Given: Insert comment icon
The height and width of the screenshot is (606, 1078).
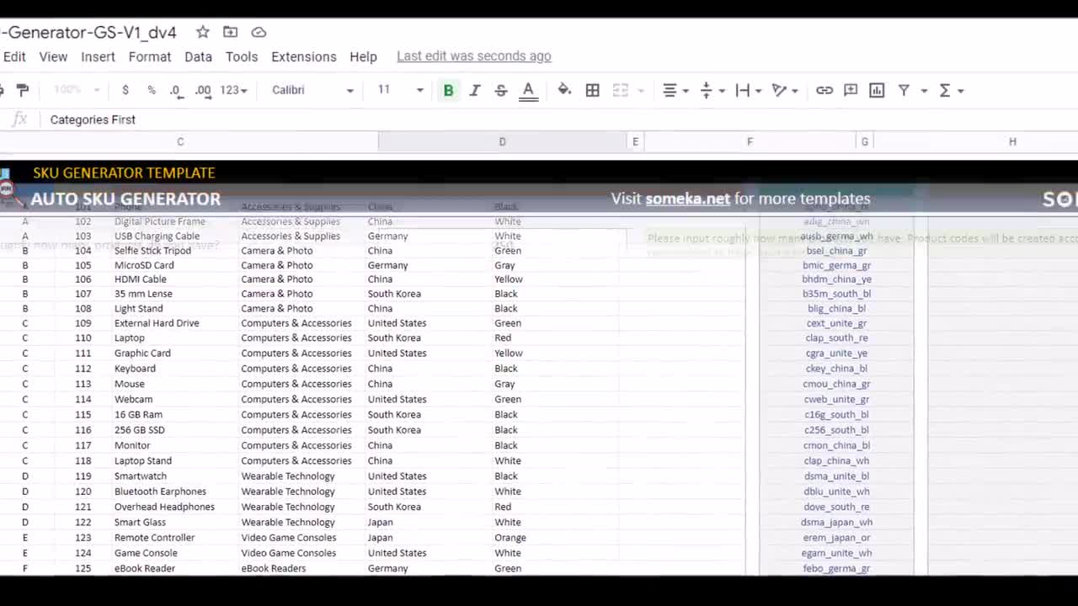Looking at the screenshot, I should point(851,90).
